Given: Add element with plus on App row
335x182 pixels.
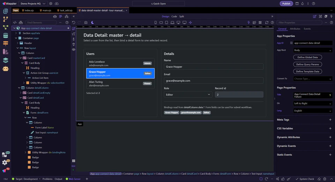Looking at the screenshot, I should tap(68, 28).
